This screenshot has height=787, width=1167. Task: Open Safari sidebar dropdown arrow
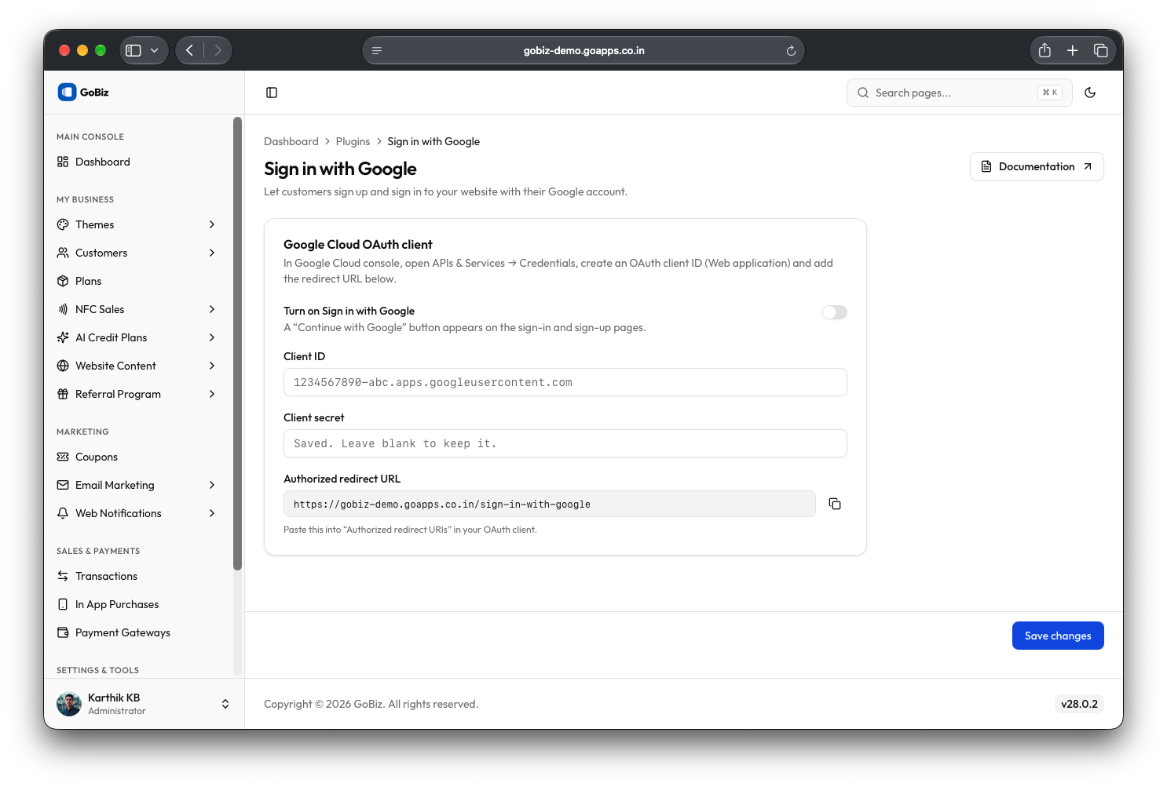[x=155, y=50]
